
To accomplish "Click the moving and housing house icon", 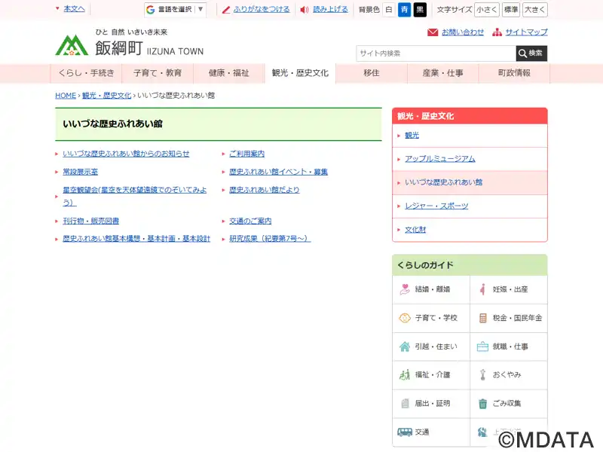I will [405, 347].
